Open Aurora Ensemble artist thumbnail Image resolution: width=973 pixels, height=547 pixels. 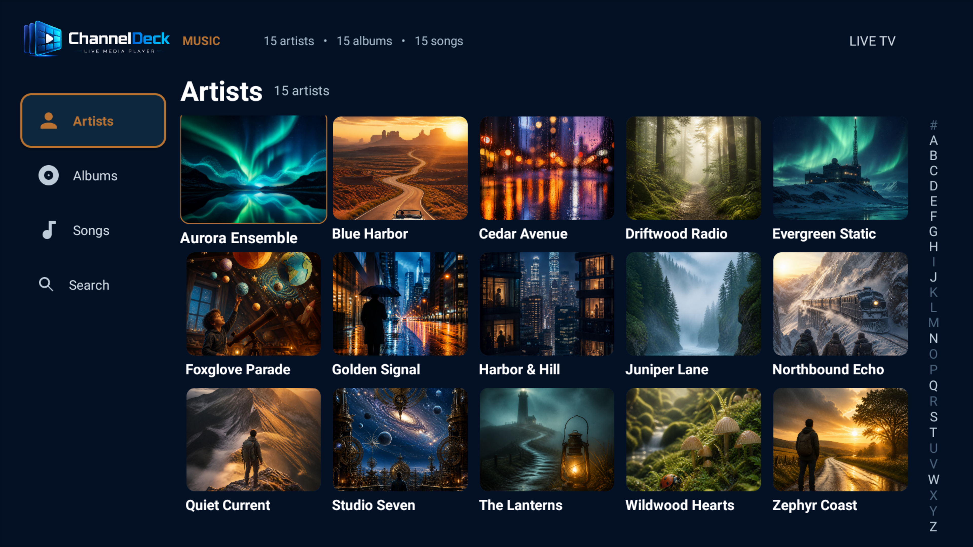(x=253, y=169)
